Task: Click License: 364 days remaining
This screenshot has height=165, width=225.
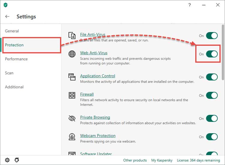Action: coord(198,160)
